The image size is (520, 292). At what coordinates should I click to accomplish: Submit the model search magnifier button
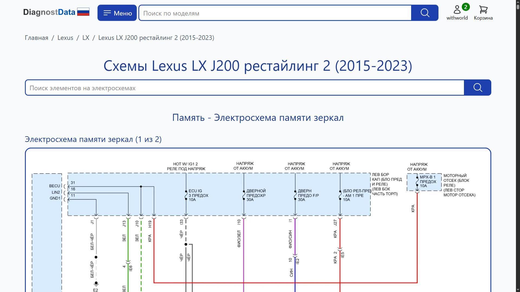pos(425,13)
